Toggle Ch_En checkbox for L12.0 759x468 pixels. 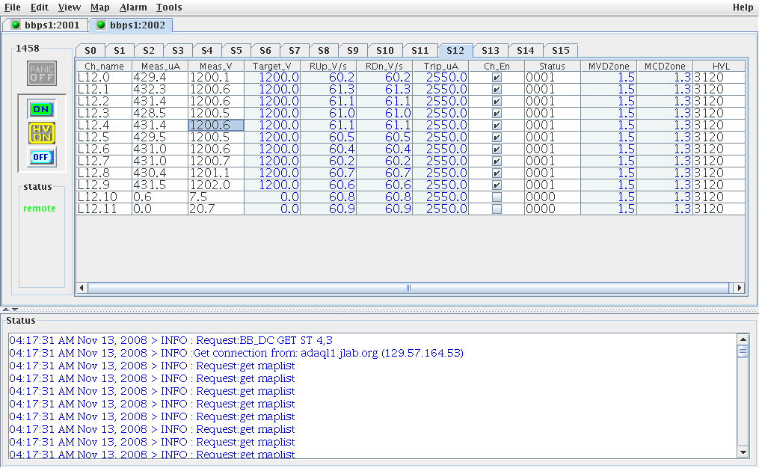tap(497, 78)
